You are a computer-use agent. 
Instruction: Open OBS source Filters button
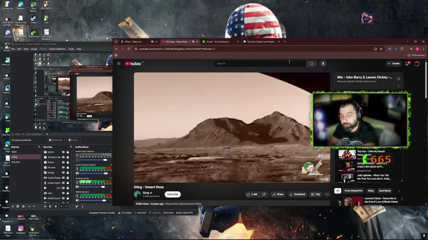point(73,140)
